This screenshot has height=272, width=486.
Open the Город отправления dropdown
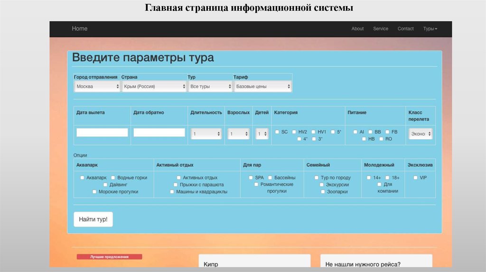click(98, 87)
